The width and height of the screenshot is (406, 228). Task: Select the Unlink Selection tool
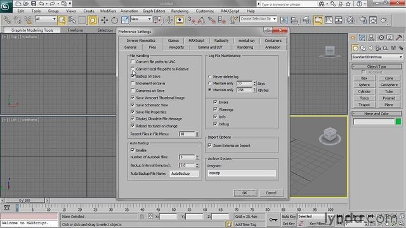(x=17, y=20)
